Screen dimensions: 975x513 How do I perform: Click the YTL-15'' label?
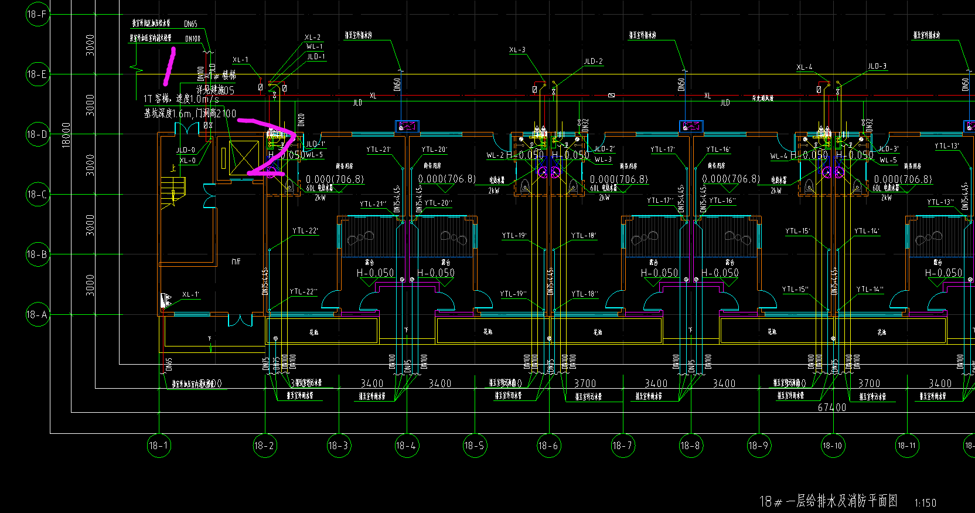tap(795, 289)
